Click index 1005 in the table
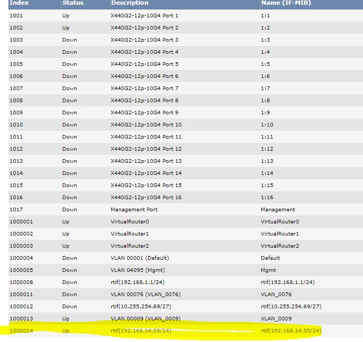 [16, 64]
